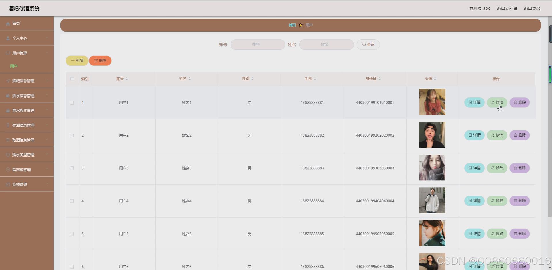The height and width of the screenshot is (270, 552).
Task: Click avatar thumbnail of 用户2
Action: pos(432,135)
